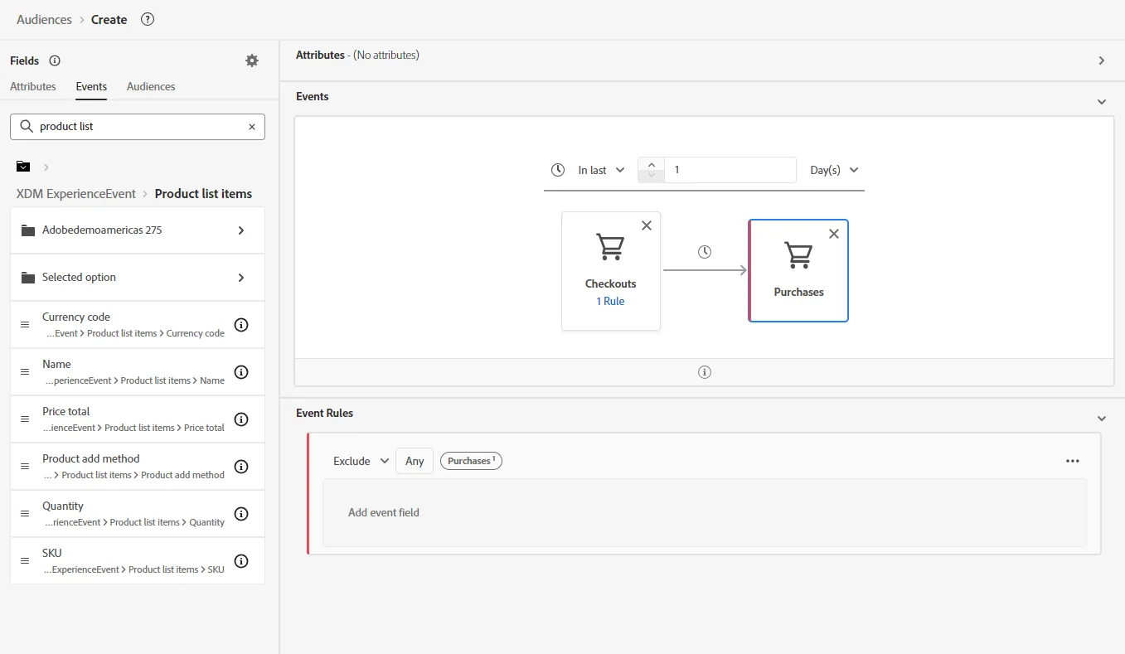Remove the Purchases event card
The width and height of the screenshot is (1125, 654).
point(834,234)
